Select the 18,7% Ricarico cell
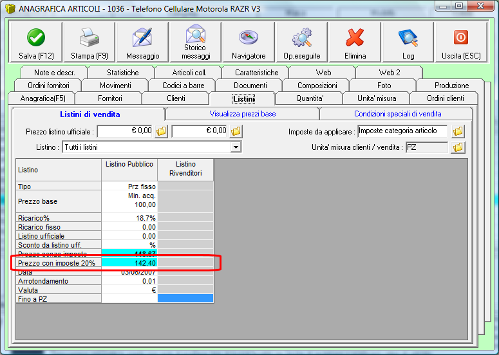The height and width of the screenshot is (355, 499). click(129, 218)
